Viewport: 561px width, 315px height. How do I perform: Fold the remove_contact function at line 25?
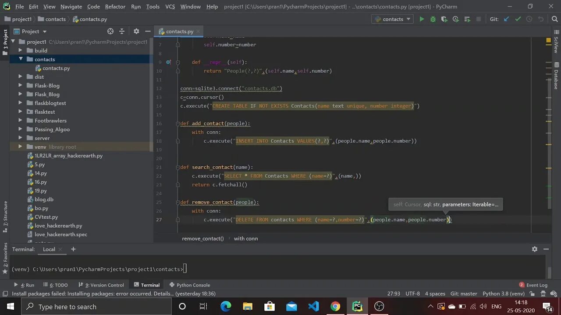click(x=178, y=202)
